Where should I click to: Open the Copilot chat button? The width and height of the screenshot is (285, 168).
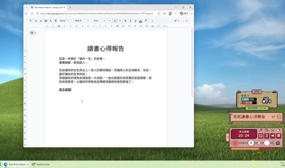(184, 14)
